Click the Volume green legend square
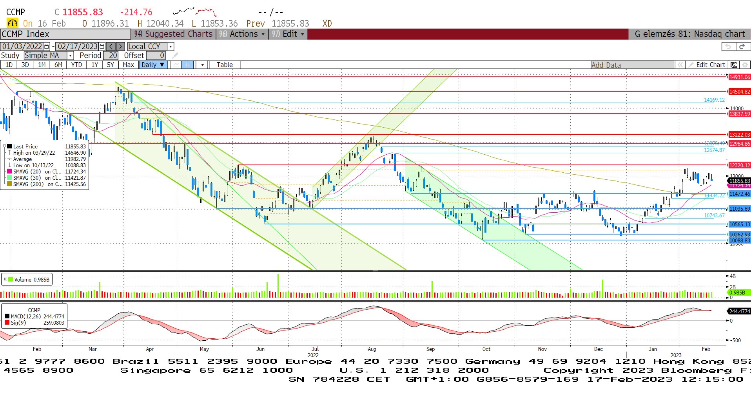The image size is (751, 401). (11, 279)
